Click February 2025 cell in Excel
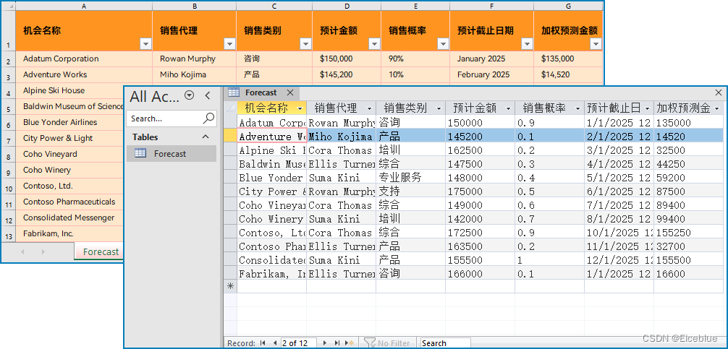Viewport: 728px width, 349px height. click(x=491, y=74)
